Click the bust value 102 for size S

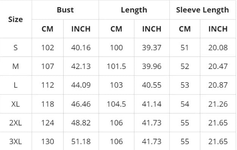(48, 48)
